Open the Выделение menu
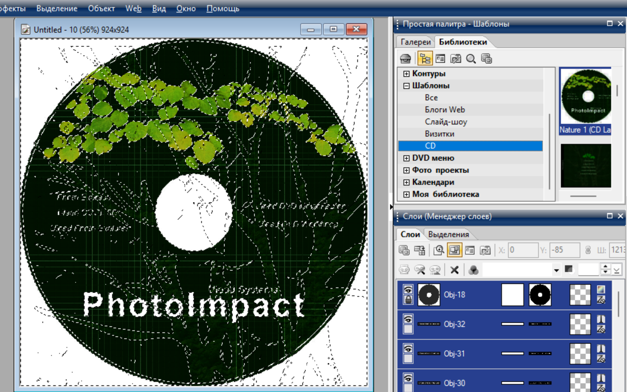This screenshot has width=627, height=392. 57,8
